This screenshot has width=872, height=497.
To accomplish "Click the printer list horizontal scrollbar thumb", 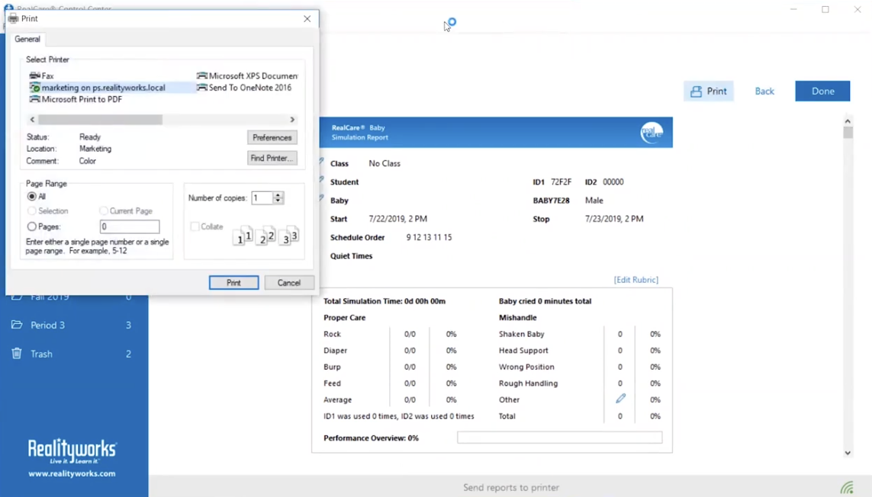I will [100, 120].
